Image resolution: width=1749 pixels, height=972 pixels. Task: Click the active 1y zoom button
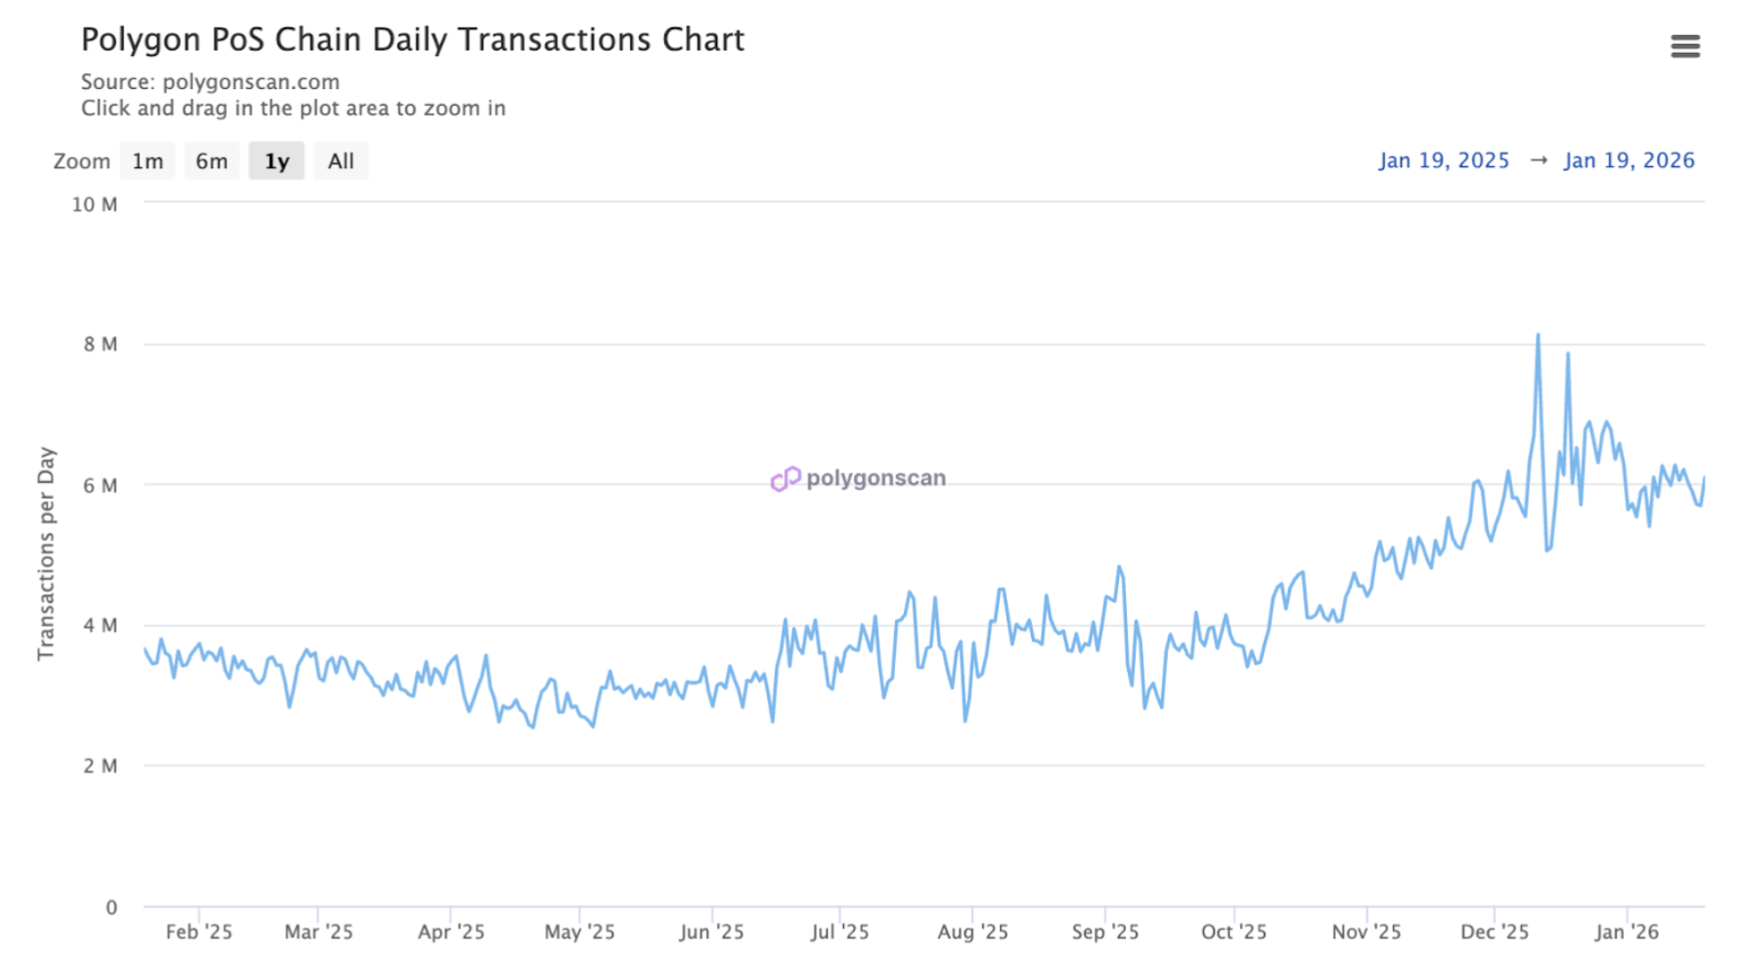tap(276, 160)
